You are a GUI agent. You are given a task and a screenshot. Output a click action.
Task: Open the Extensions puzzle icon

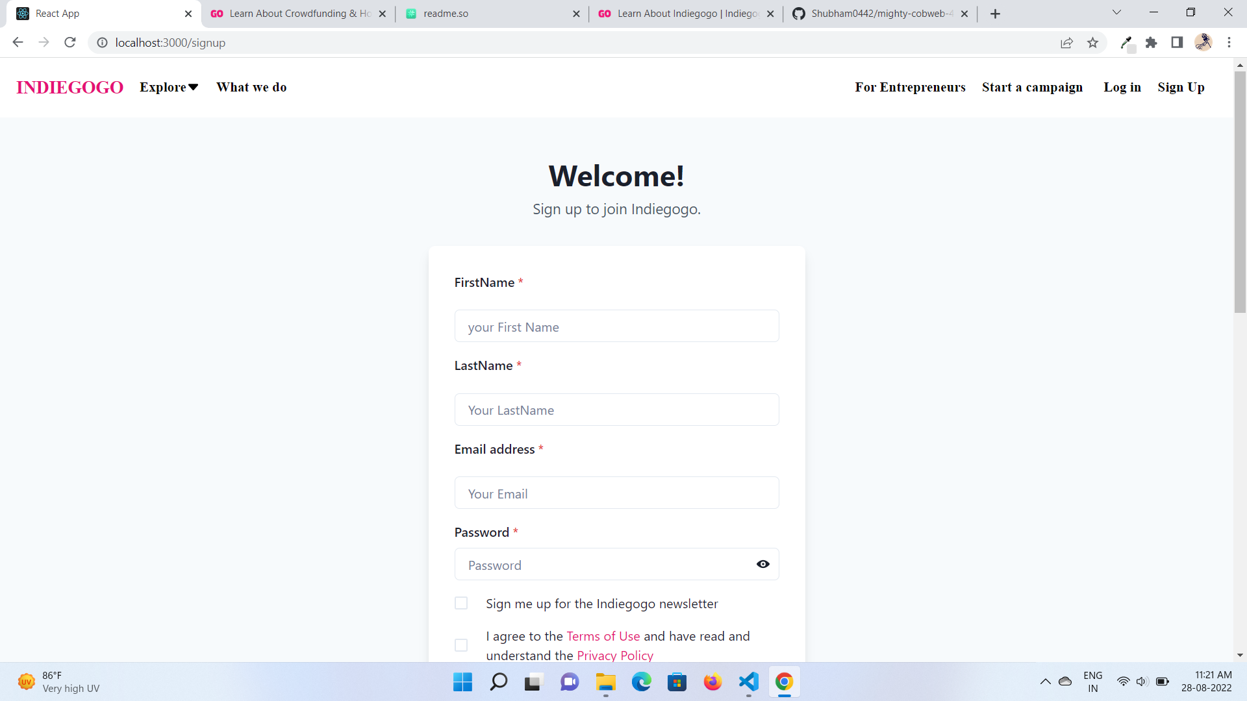pos(1151,42)
